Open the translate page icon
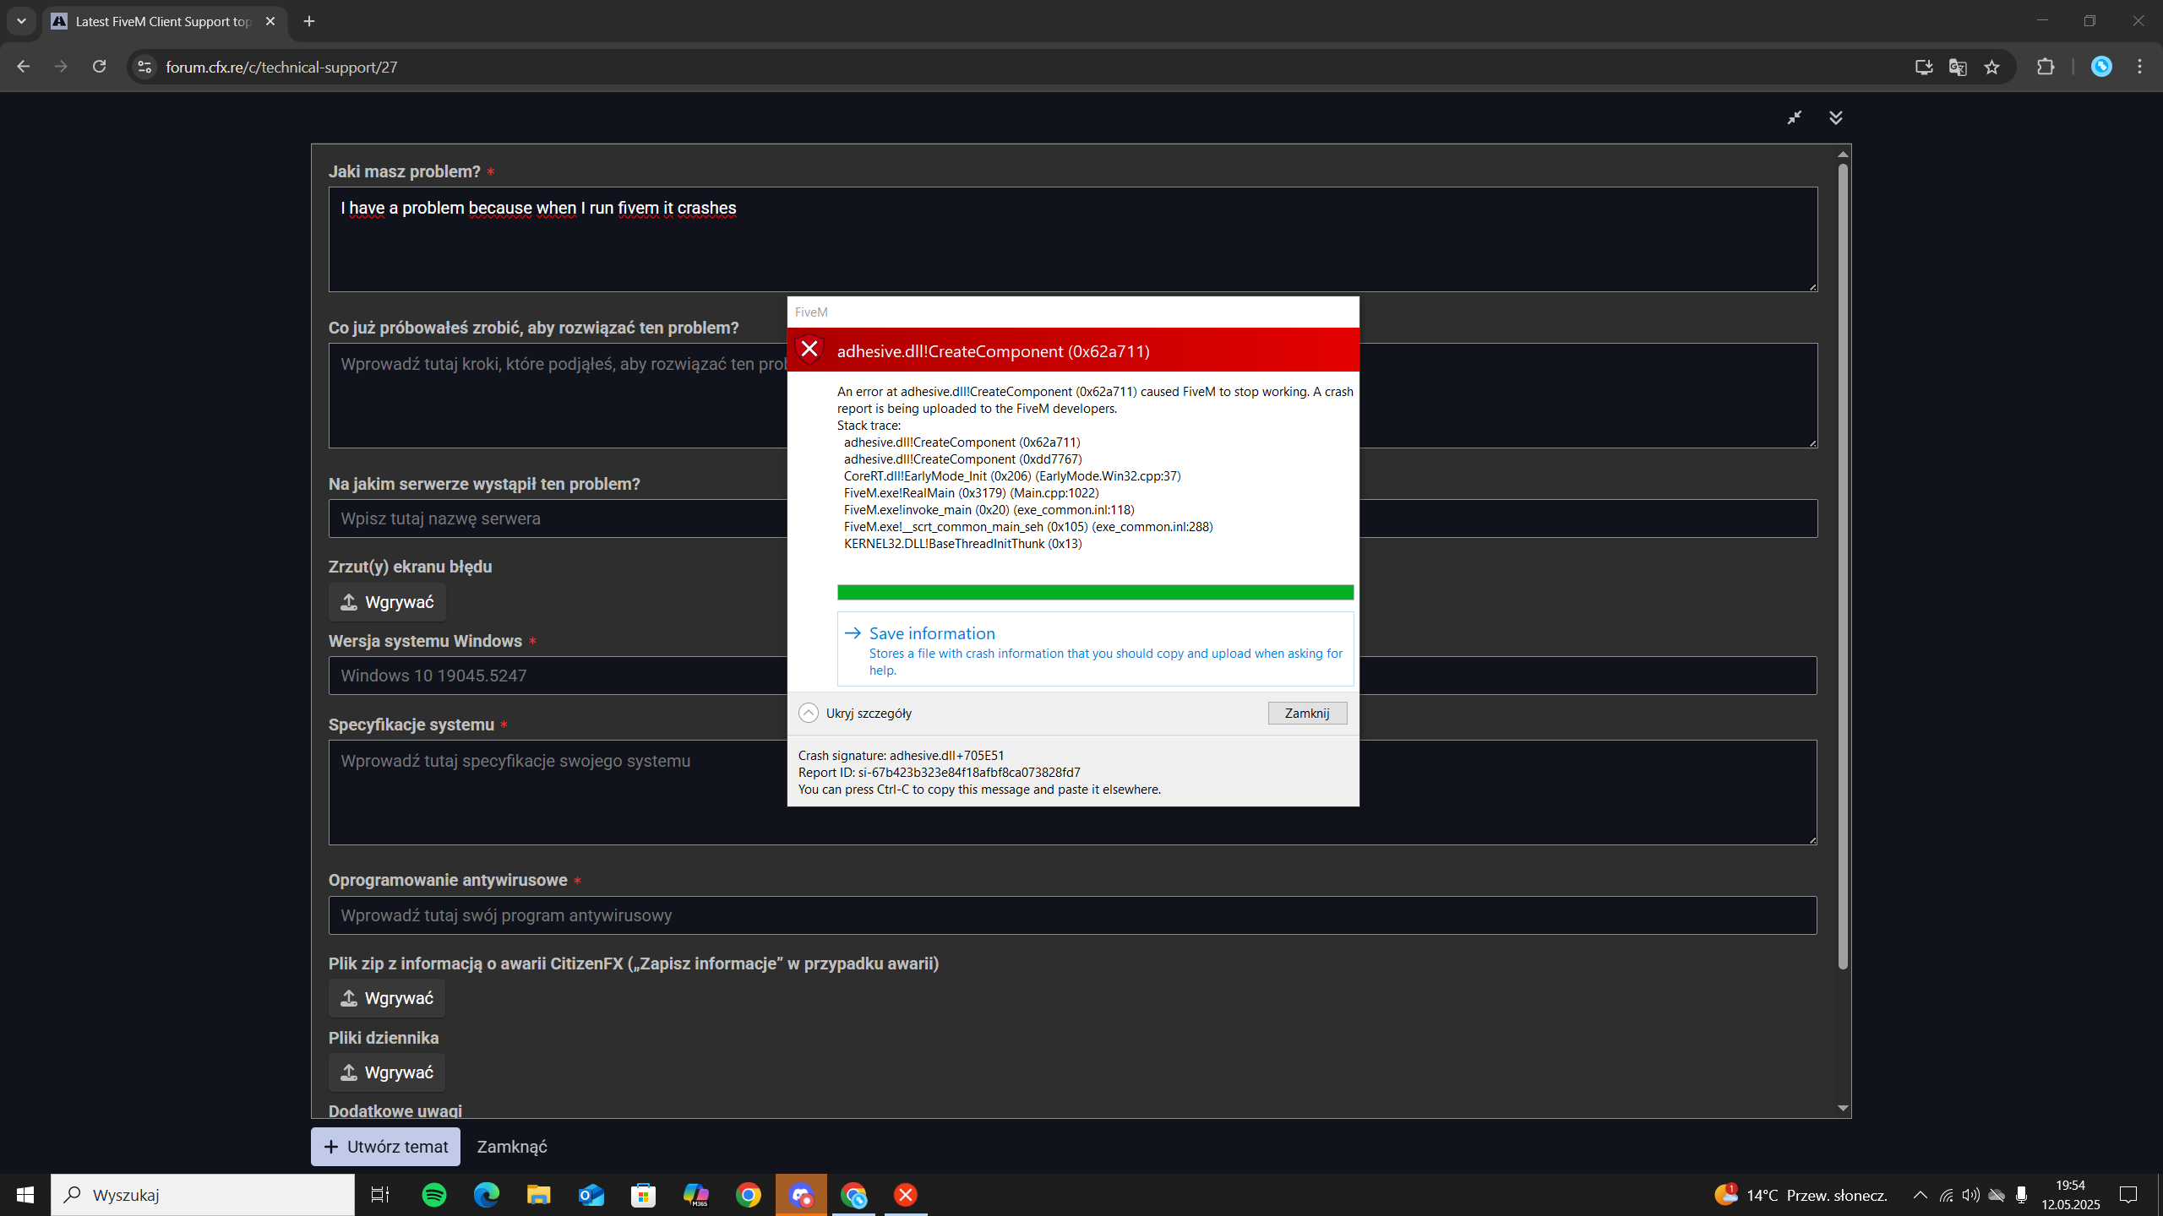 coord(1958,67)
